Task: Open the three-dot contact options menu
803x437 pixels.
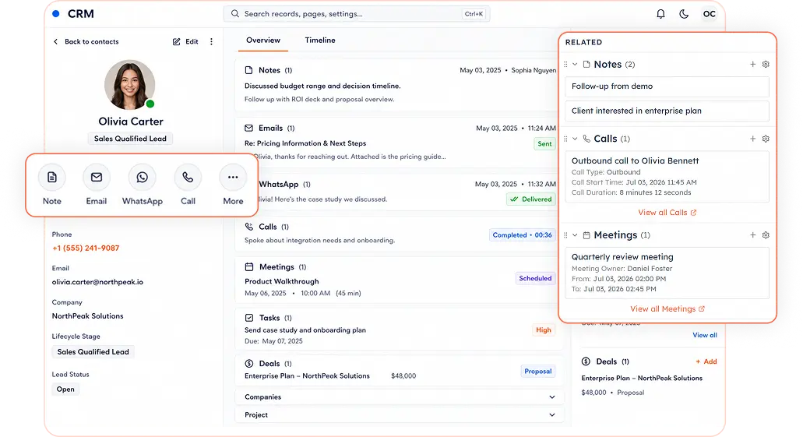Action: (212, 41)
